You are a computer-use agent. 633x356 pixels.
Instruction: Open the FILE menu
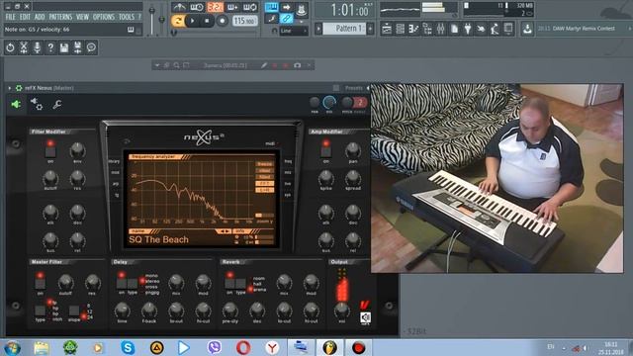coord(10,17)
